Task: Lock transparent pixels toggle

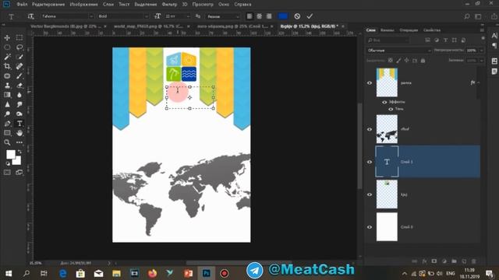Action: (x=391, y=61)
